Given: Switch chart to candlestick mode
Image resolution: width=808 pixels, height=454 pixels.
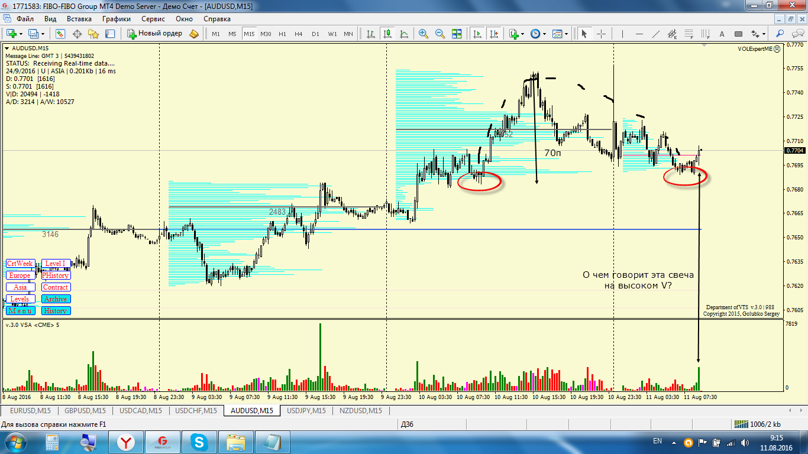Looking at the screenshot, I should [387, 34].
